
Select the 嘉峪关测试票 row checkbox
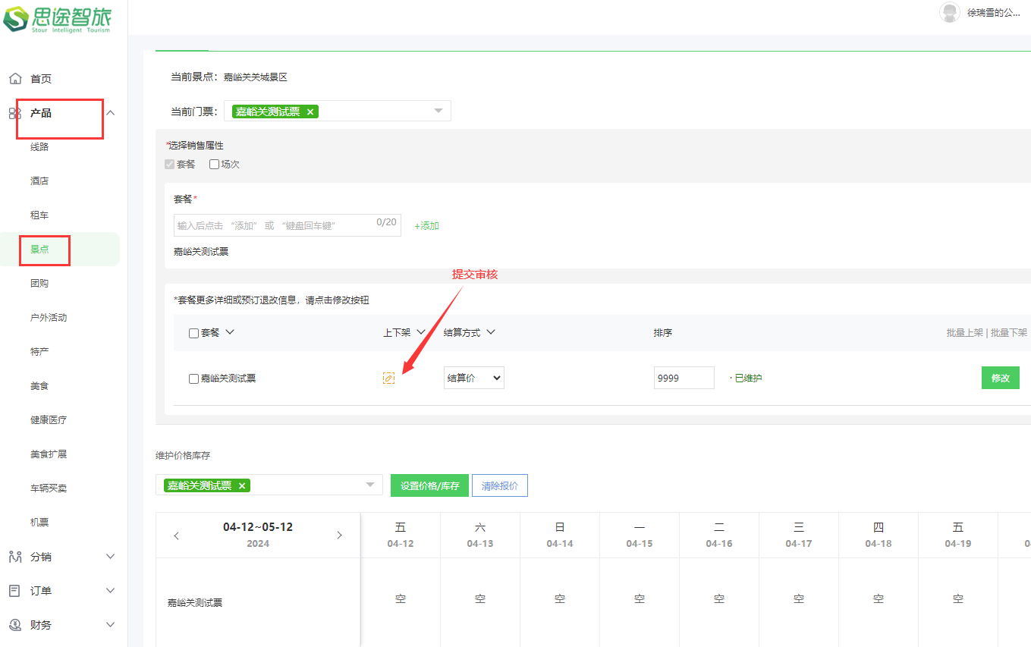[x=193, y=378]
